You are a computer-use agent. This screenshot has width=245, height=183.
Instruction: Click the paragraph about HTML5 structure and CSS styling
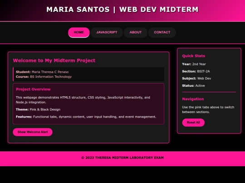coord(83,100)
